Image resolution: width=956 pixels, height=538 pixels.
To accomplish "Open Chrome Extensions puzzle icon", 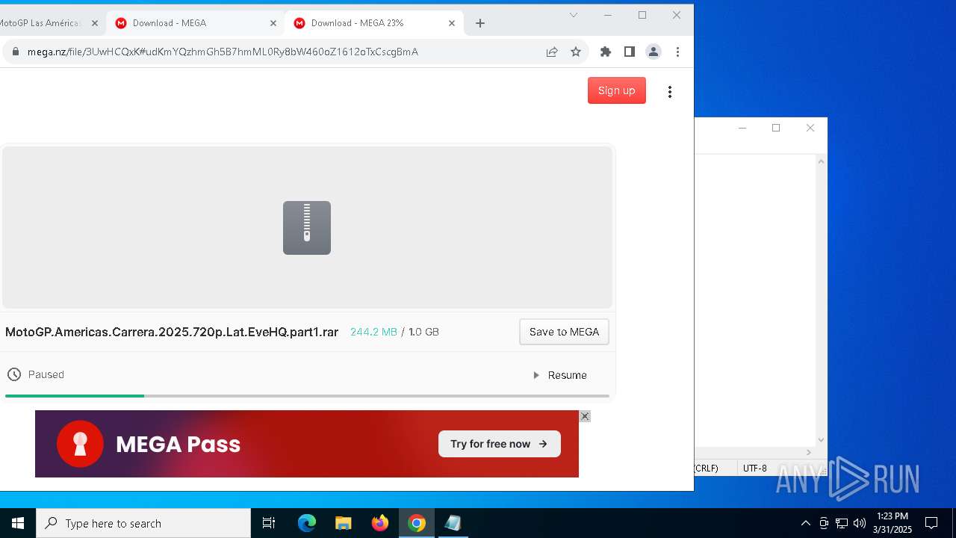I will point(606,52).
